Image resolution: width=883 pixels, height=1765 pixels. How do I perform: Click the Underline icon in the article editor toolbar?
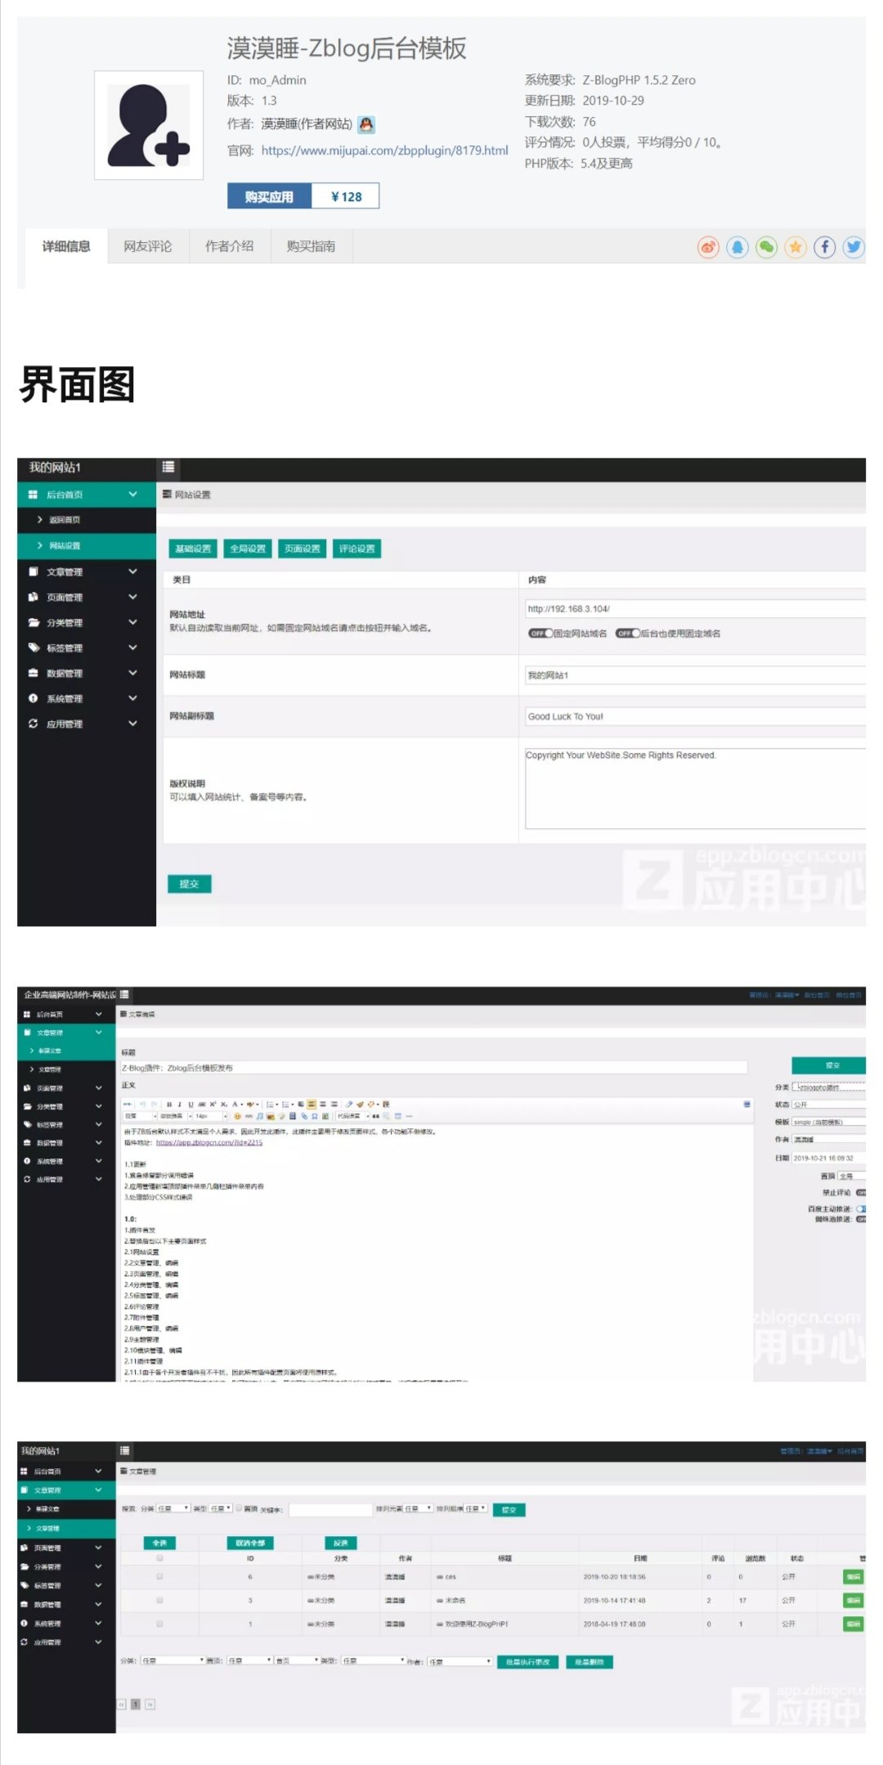190,1104
